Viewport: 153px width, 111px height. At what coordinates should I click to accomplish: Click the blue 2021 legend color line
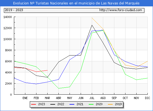(x=72, y=104)
